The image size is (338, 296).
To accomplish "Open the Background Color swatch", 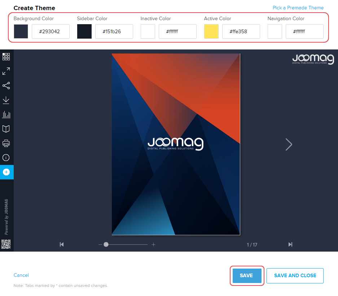I will click(x=21, y=31).
